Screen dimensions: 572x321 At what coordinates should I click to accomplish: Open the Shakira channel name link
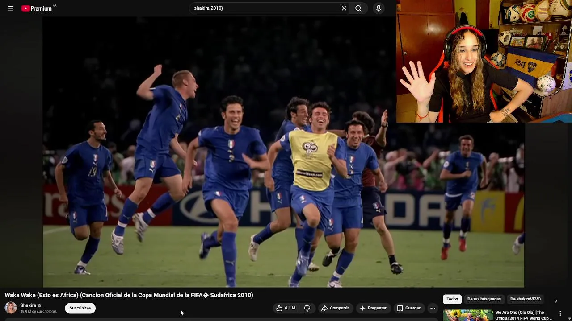[28, 305]
